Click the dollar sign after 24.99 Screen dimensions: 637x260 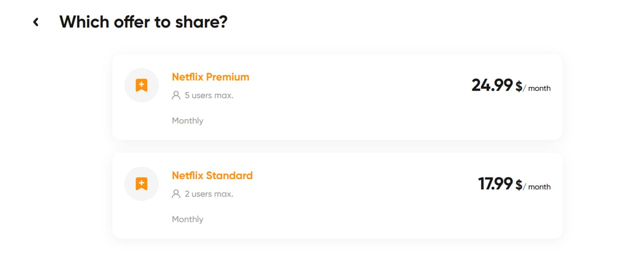(519, 87)
